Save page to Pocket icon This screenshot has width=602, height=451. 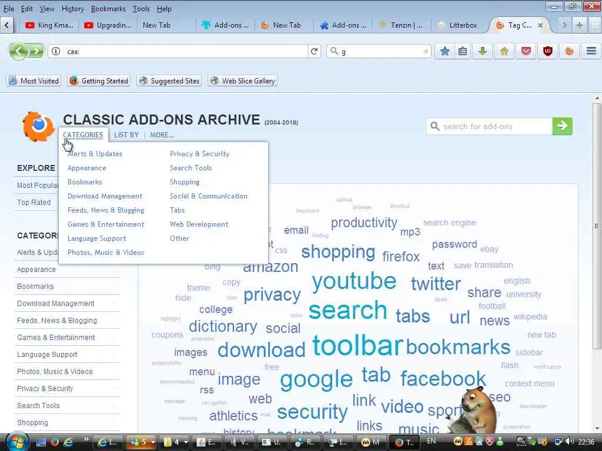point(526,51)
